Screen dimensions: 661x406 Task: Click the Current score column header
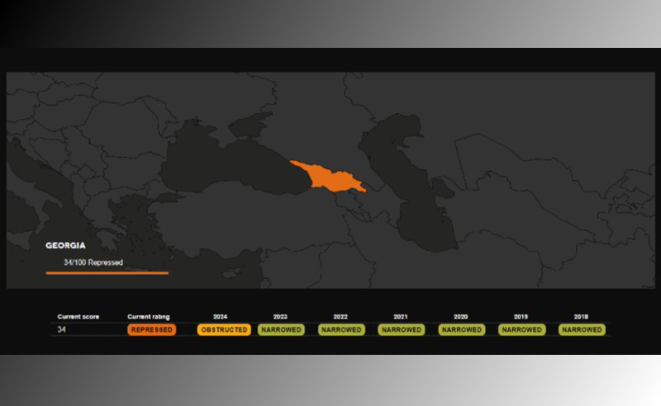78,316
